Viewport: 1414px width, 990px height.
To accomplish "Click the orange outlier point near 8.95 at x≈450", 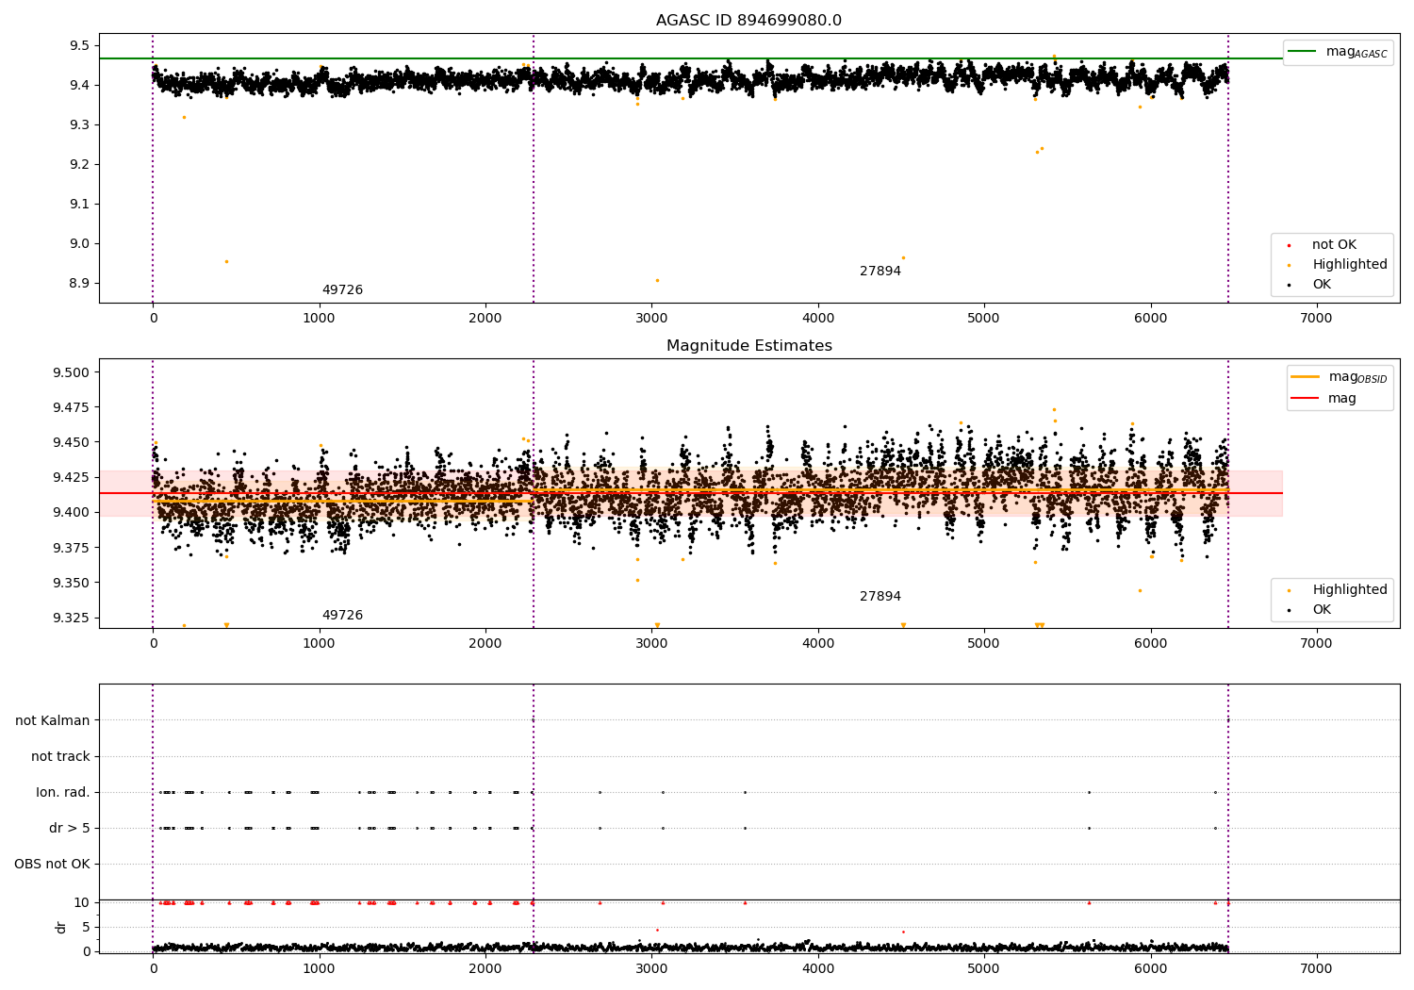I will click(226, 261).
